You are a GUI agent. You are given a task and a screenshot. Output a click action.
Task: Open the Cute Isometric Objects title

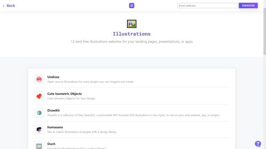point(64,93)
